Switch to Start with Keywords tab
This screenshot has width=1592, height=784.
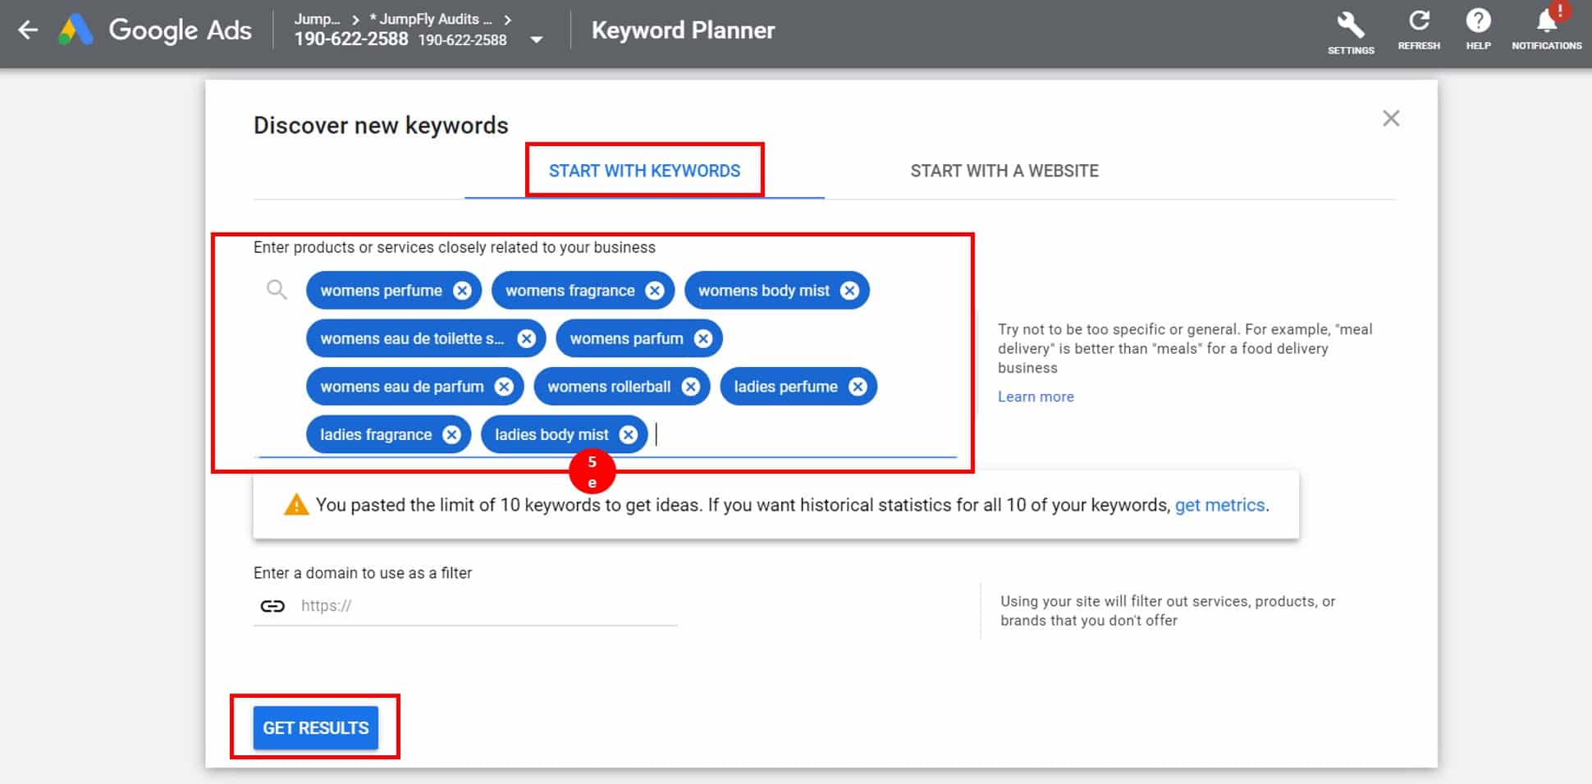(x=644, y=171)
